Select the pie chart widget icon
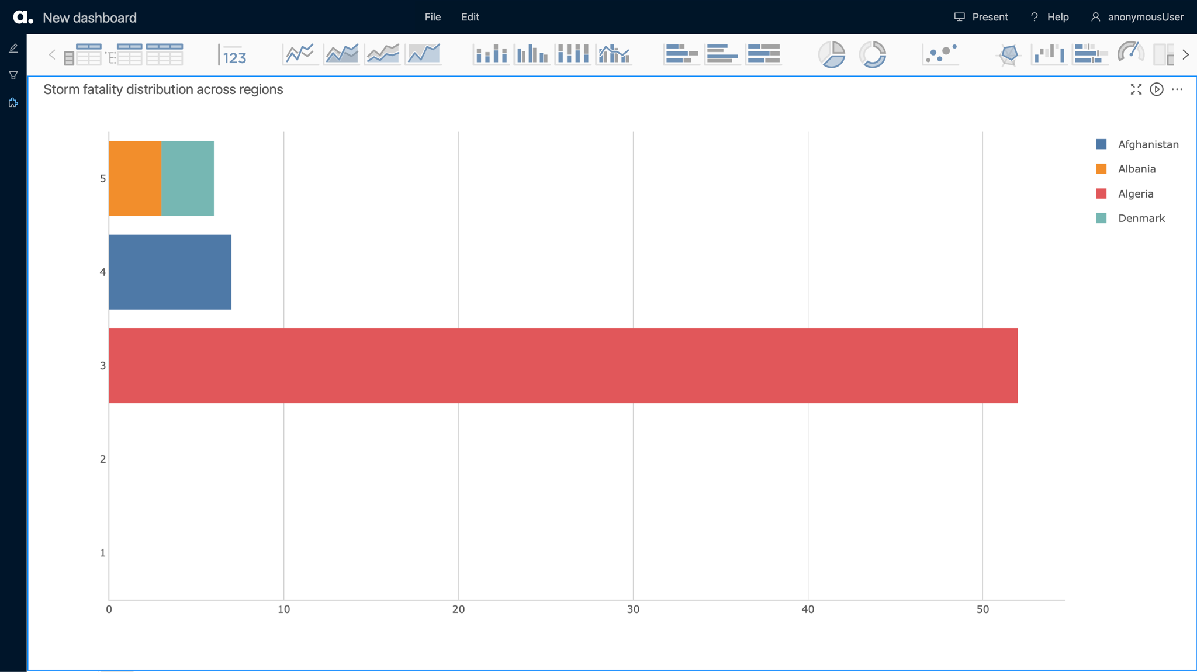The image size is (1197, 672). [x=831, y=54]
